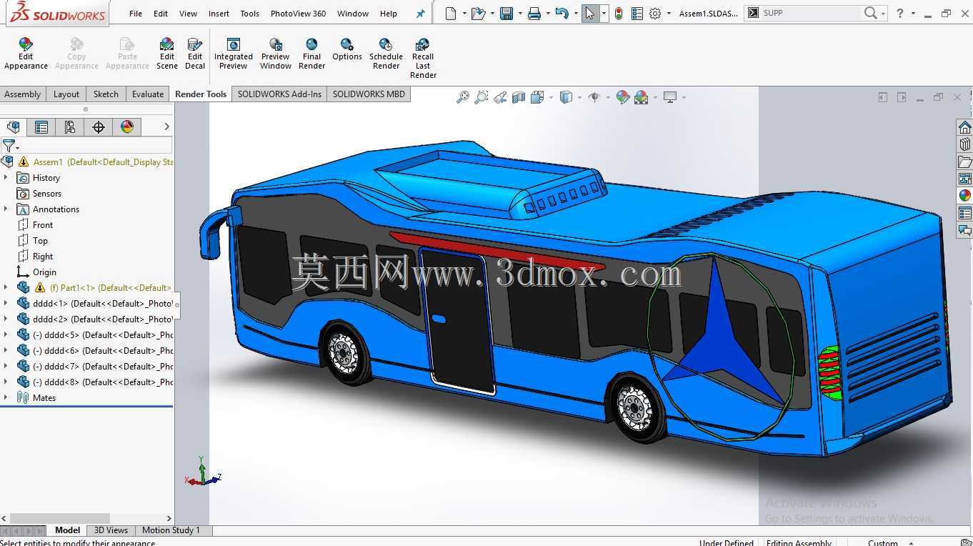Switch to the SOLIDWORKS Add-Ins tab

point(279,94)
